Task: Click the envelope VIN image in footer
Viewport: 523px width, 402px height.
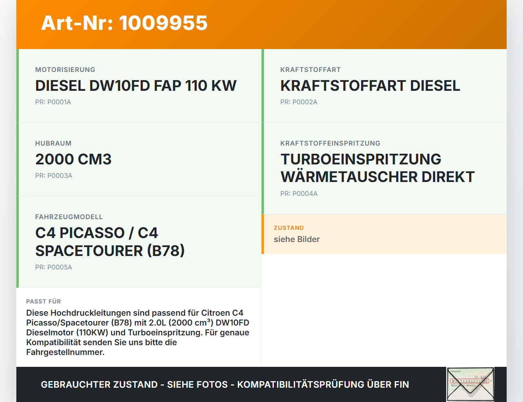Action: click(470, 384)
